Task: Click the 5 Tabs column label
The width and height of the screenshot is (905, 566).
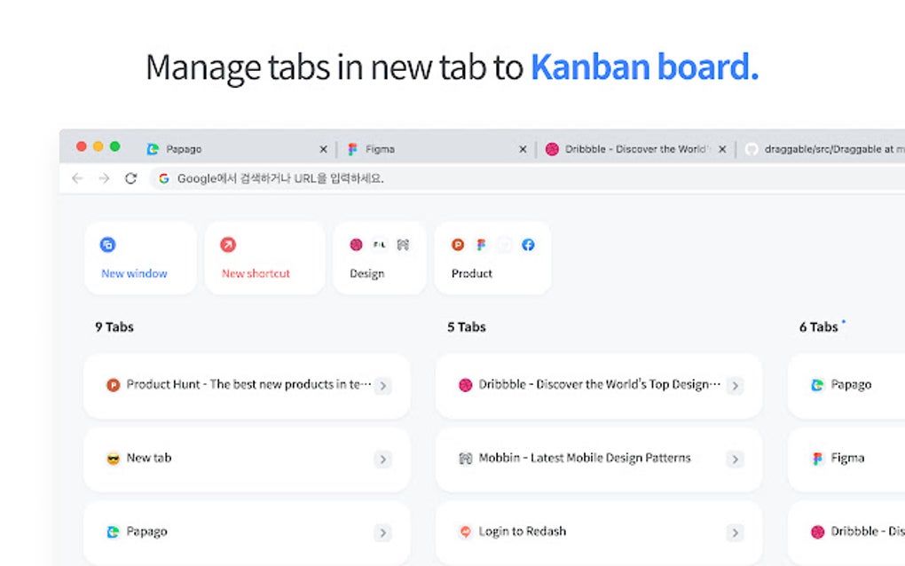Action: (x=466, y=326)
